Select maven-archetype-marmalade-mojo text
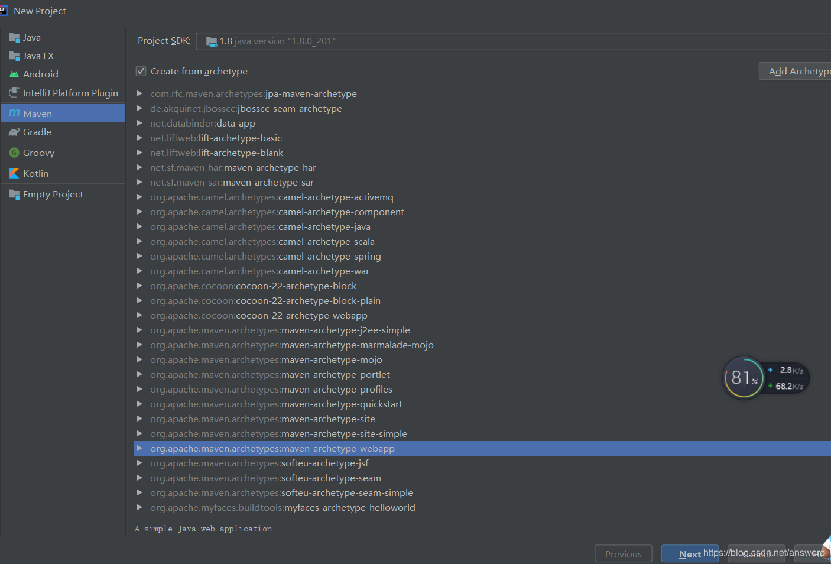The height and width of the screenshot is (564, 831). (x=358, y=345)
